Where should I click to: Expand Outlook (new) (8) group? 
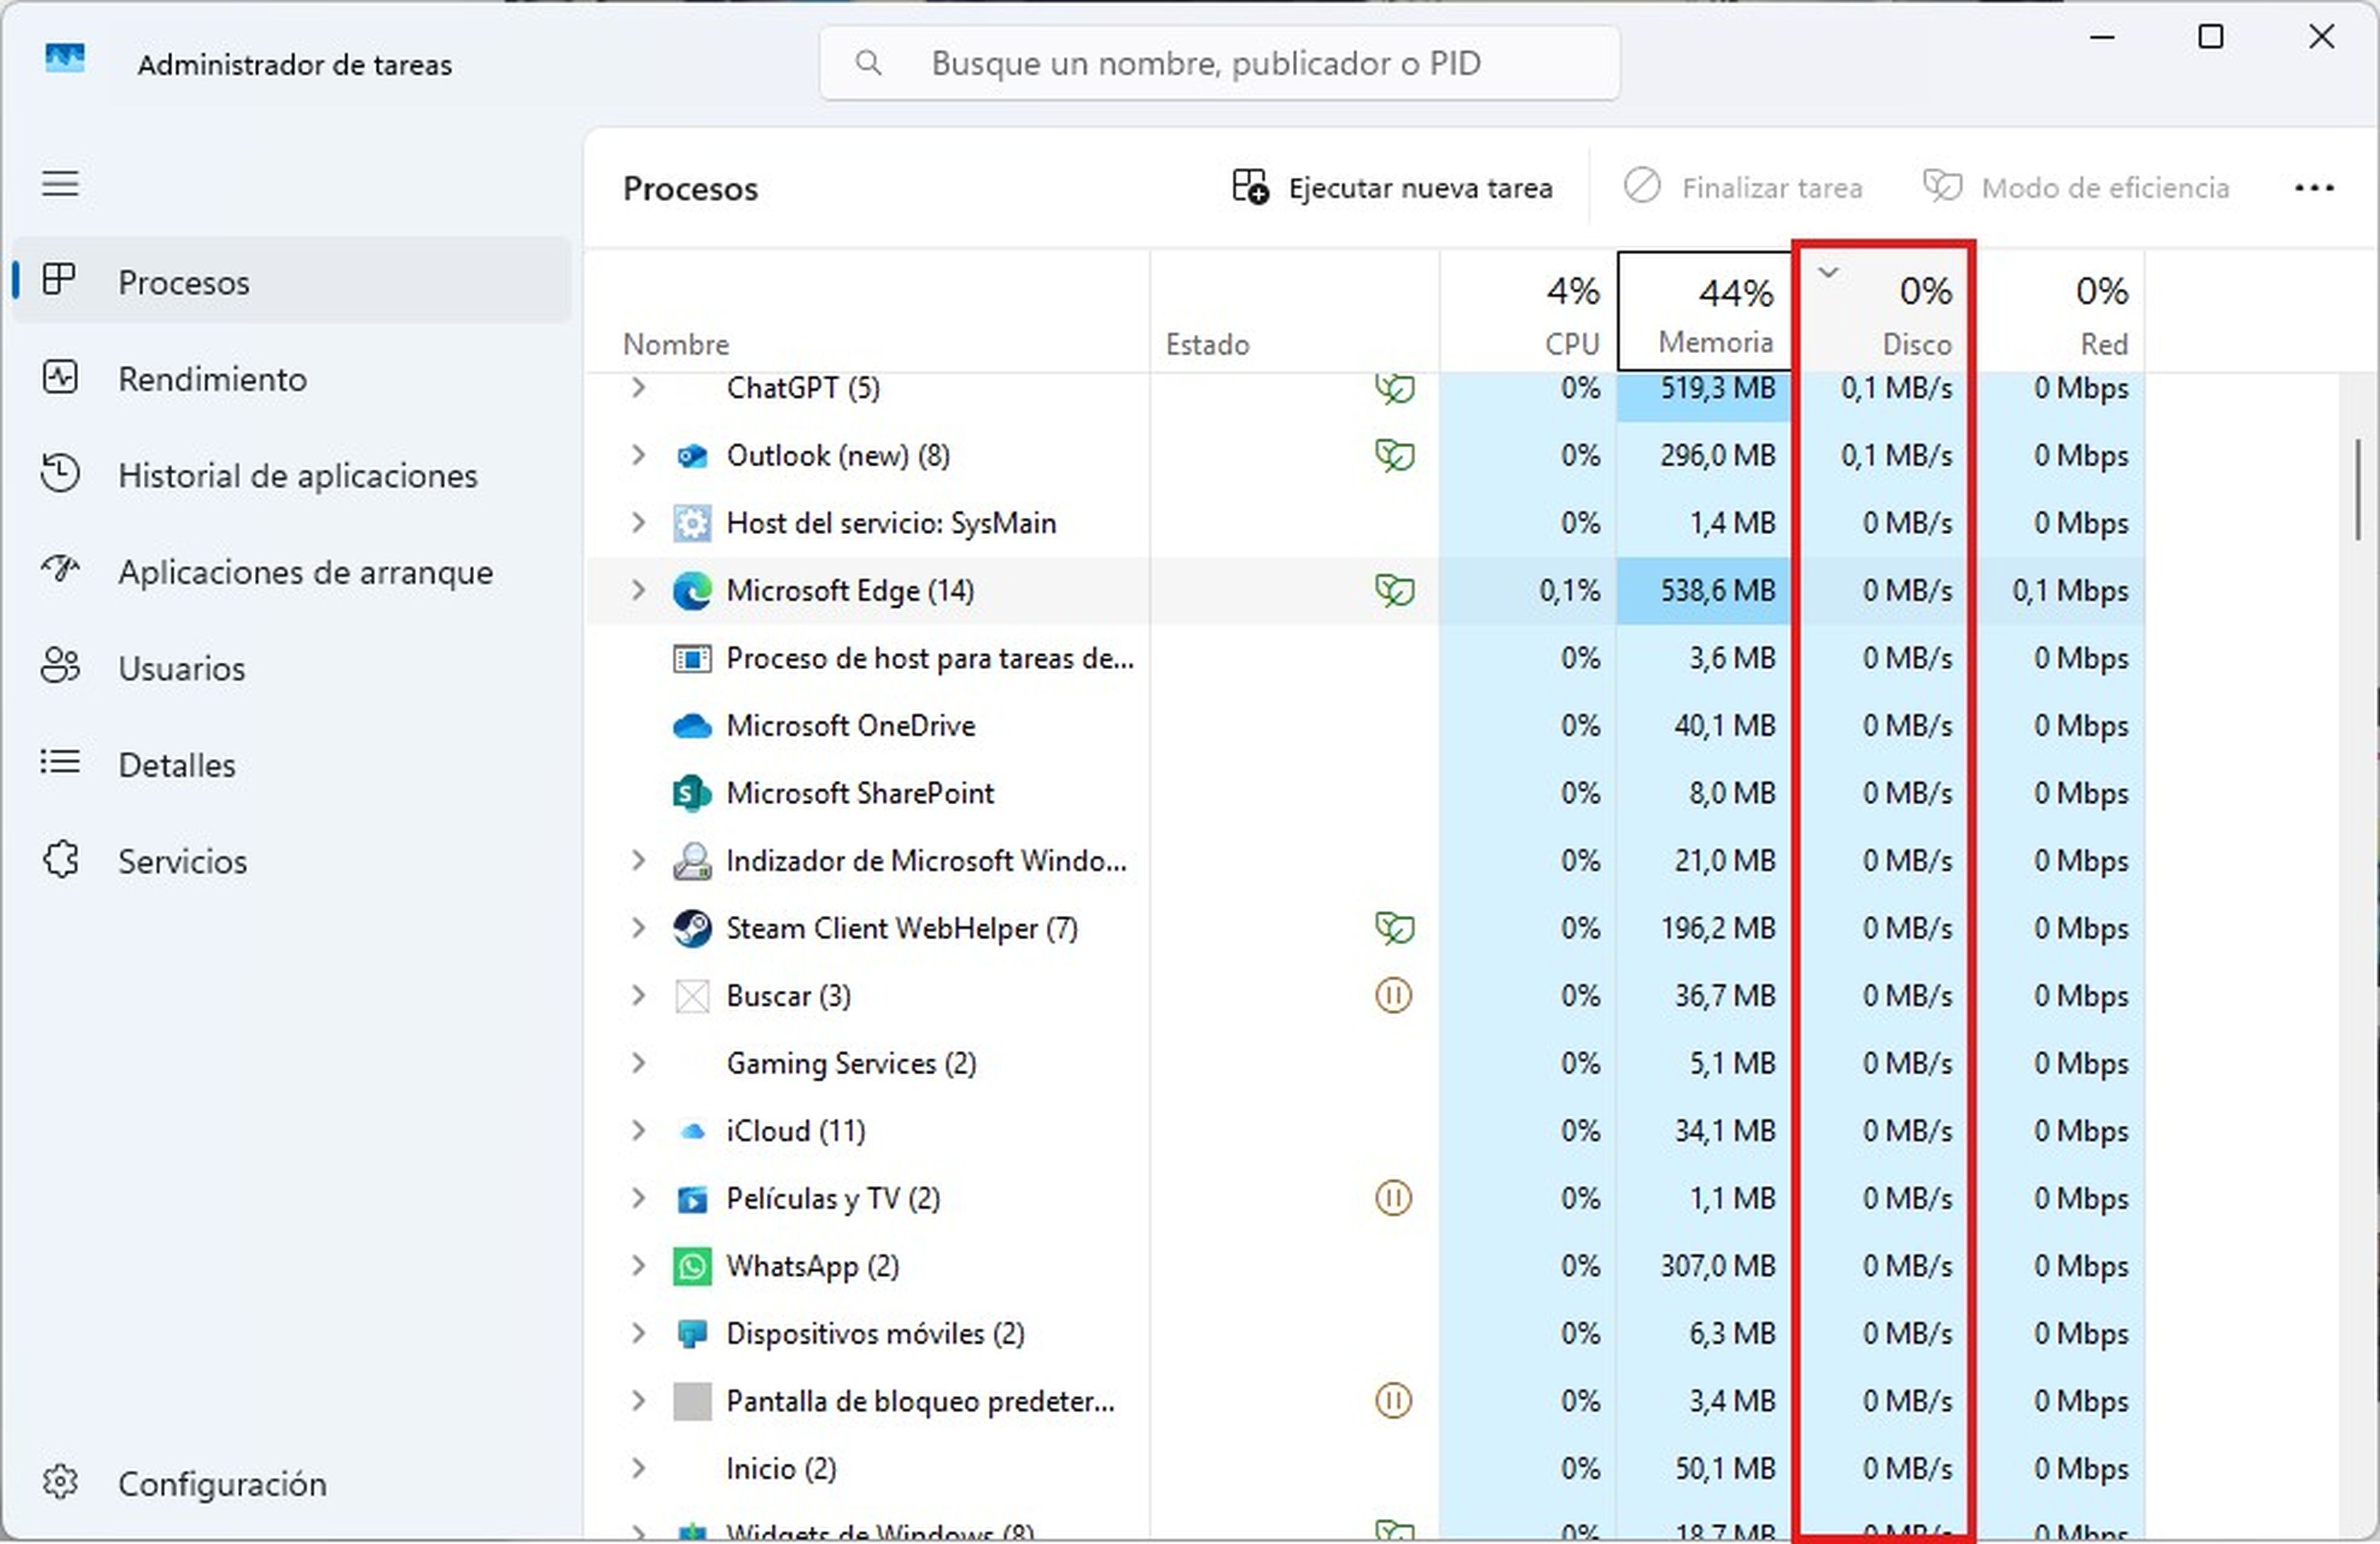pyautogui.click(x=638, y=455)
